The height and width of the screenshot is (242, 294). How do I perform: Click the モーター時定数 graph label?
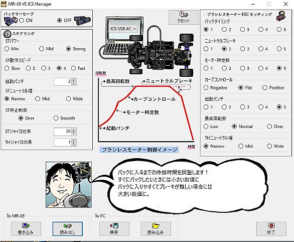coord(142,112)
